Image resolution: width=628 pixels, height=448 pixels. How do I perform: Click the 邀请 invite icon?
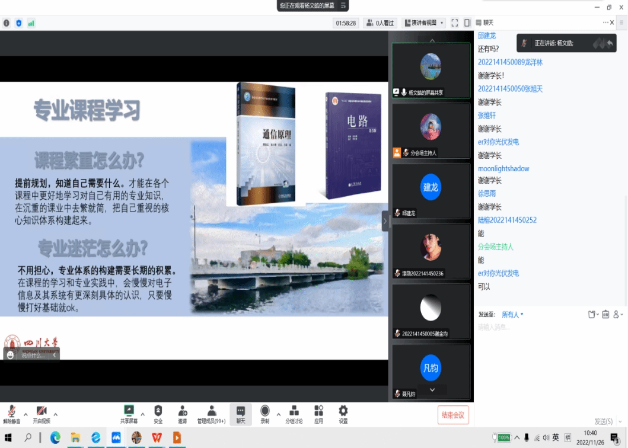click(x=182, y=413)
